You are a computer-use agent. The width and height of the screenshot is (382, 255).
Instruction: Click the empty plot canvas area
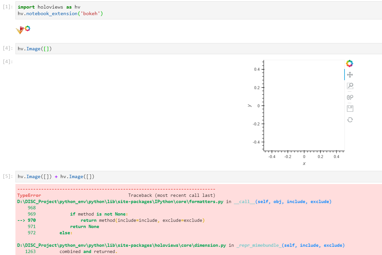coord(304,105)
